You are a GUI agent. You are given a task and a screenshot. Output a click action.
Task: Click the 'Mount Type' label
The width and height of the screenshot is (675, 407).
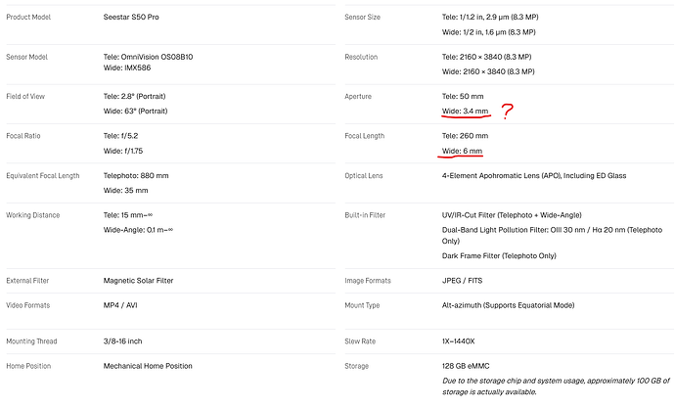click(x=362, y=305)
